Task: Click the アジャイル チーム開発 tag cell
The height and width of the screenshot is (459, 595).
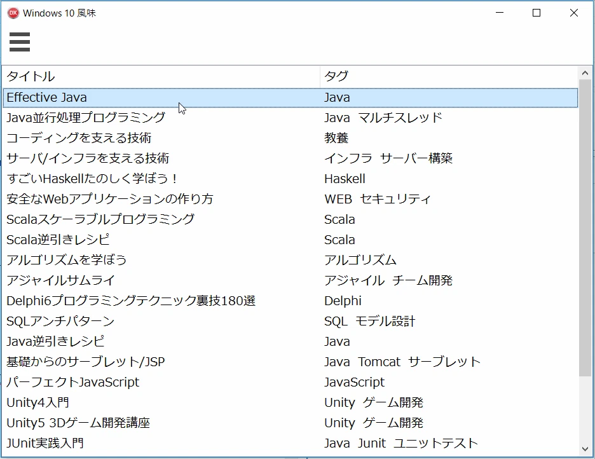Action: pos(388,280)
